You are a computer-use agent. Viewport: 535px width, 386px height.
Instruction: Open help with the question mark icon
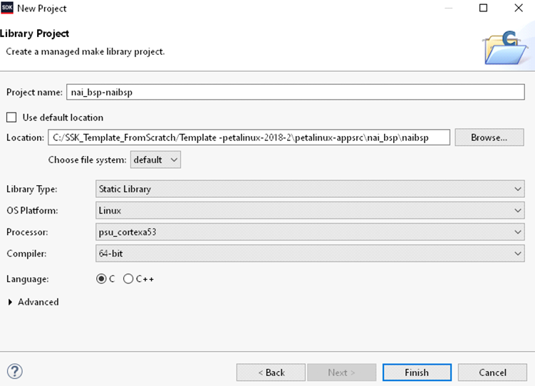coord(14,371)
